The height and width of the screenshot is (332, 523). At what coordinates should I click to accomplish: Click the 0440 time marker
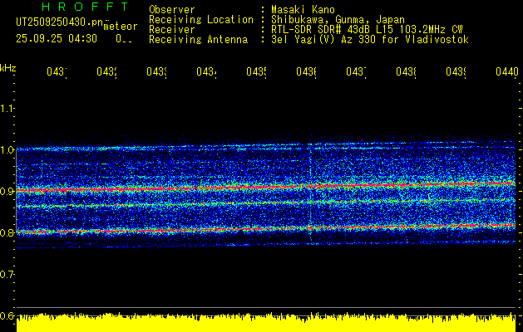pos(507,71)
